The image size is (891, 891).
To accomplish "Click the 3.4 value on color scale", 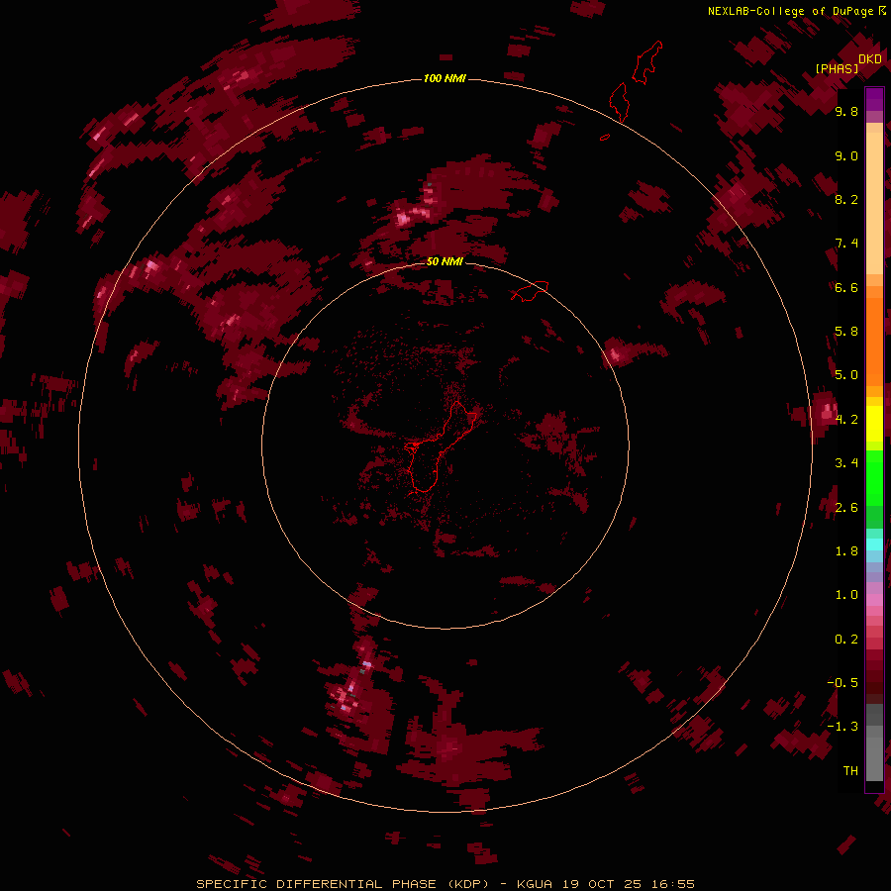I will click(x=846, y=463).
